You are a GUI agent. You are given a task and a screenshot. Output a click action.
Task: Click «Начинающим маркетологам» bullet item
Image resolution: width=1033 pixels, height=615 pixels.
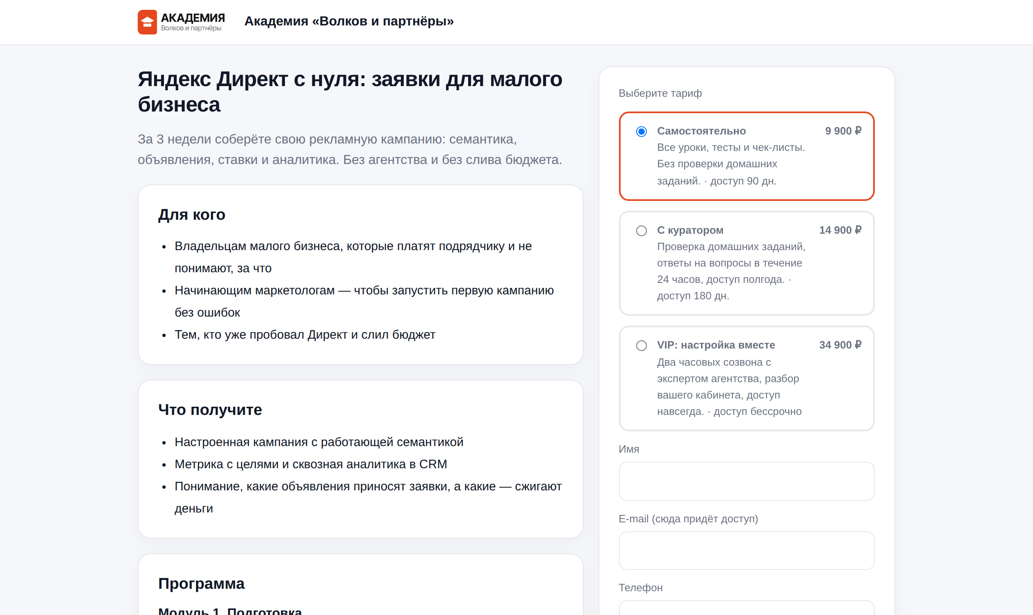tap(364, 301)
